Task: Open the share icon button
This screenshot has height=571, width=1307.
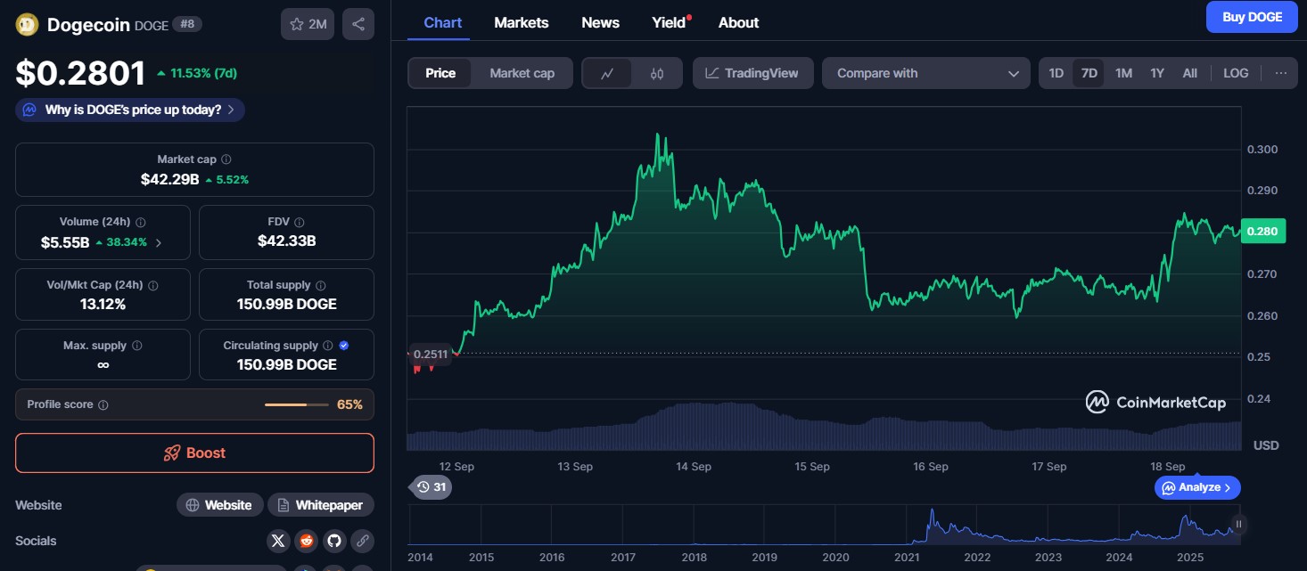Action: pyautogui.click(x=358, y=24)
